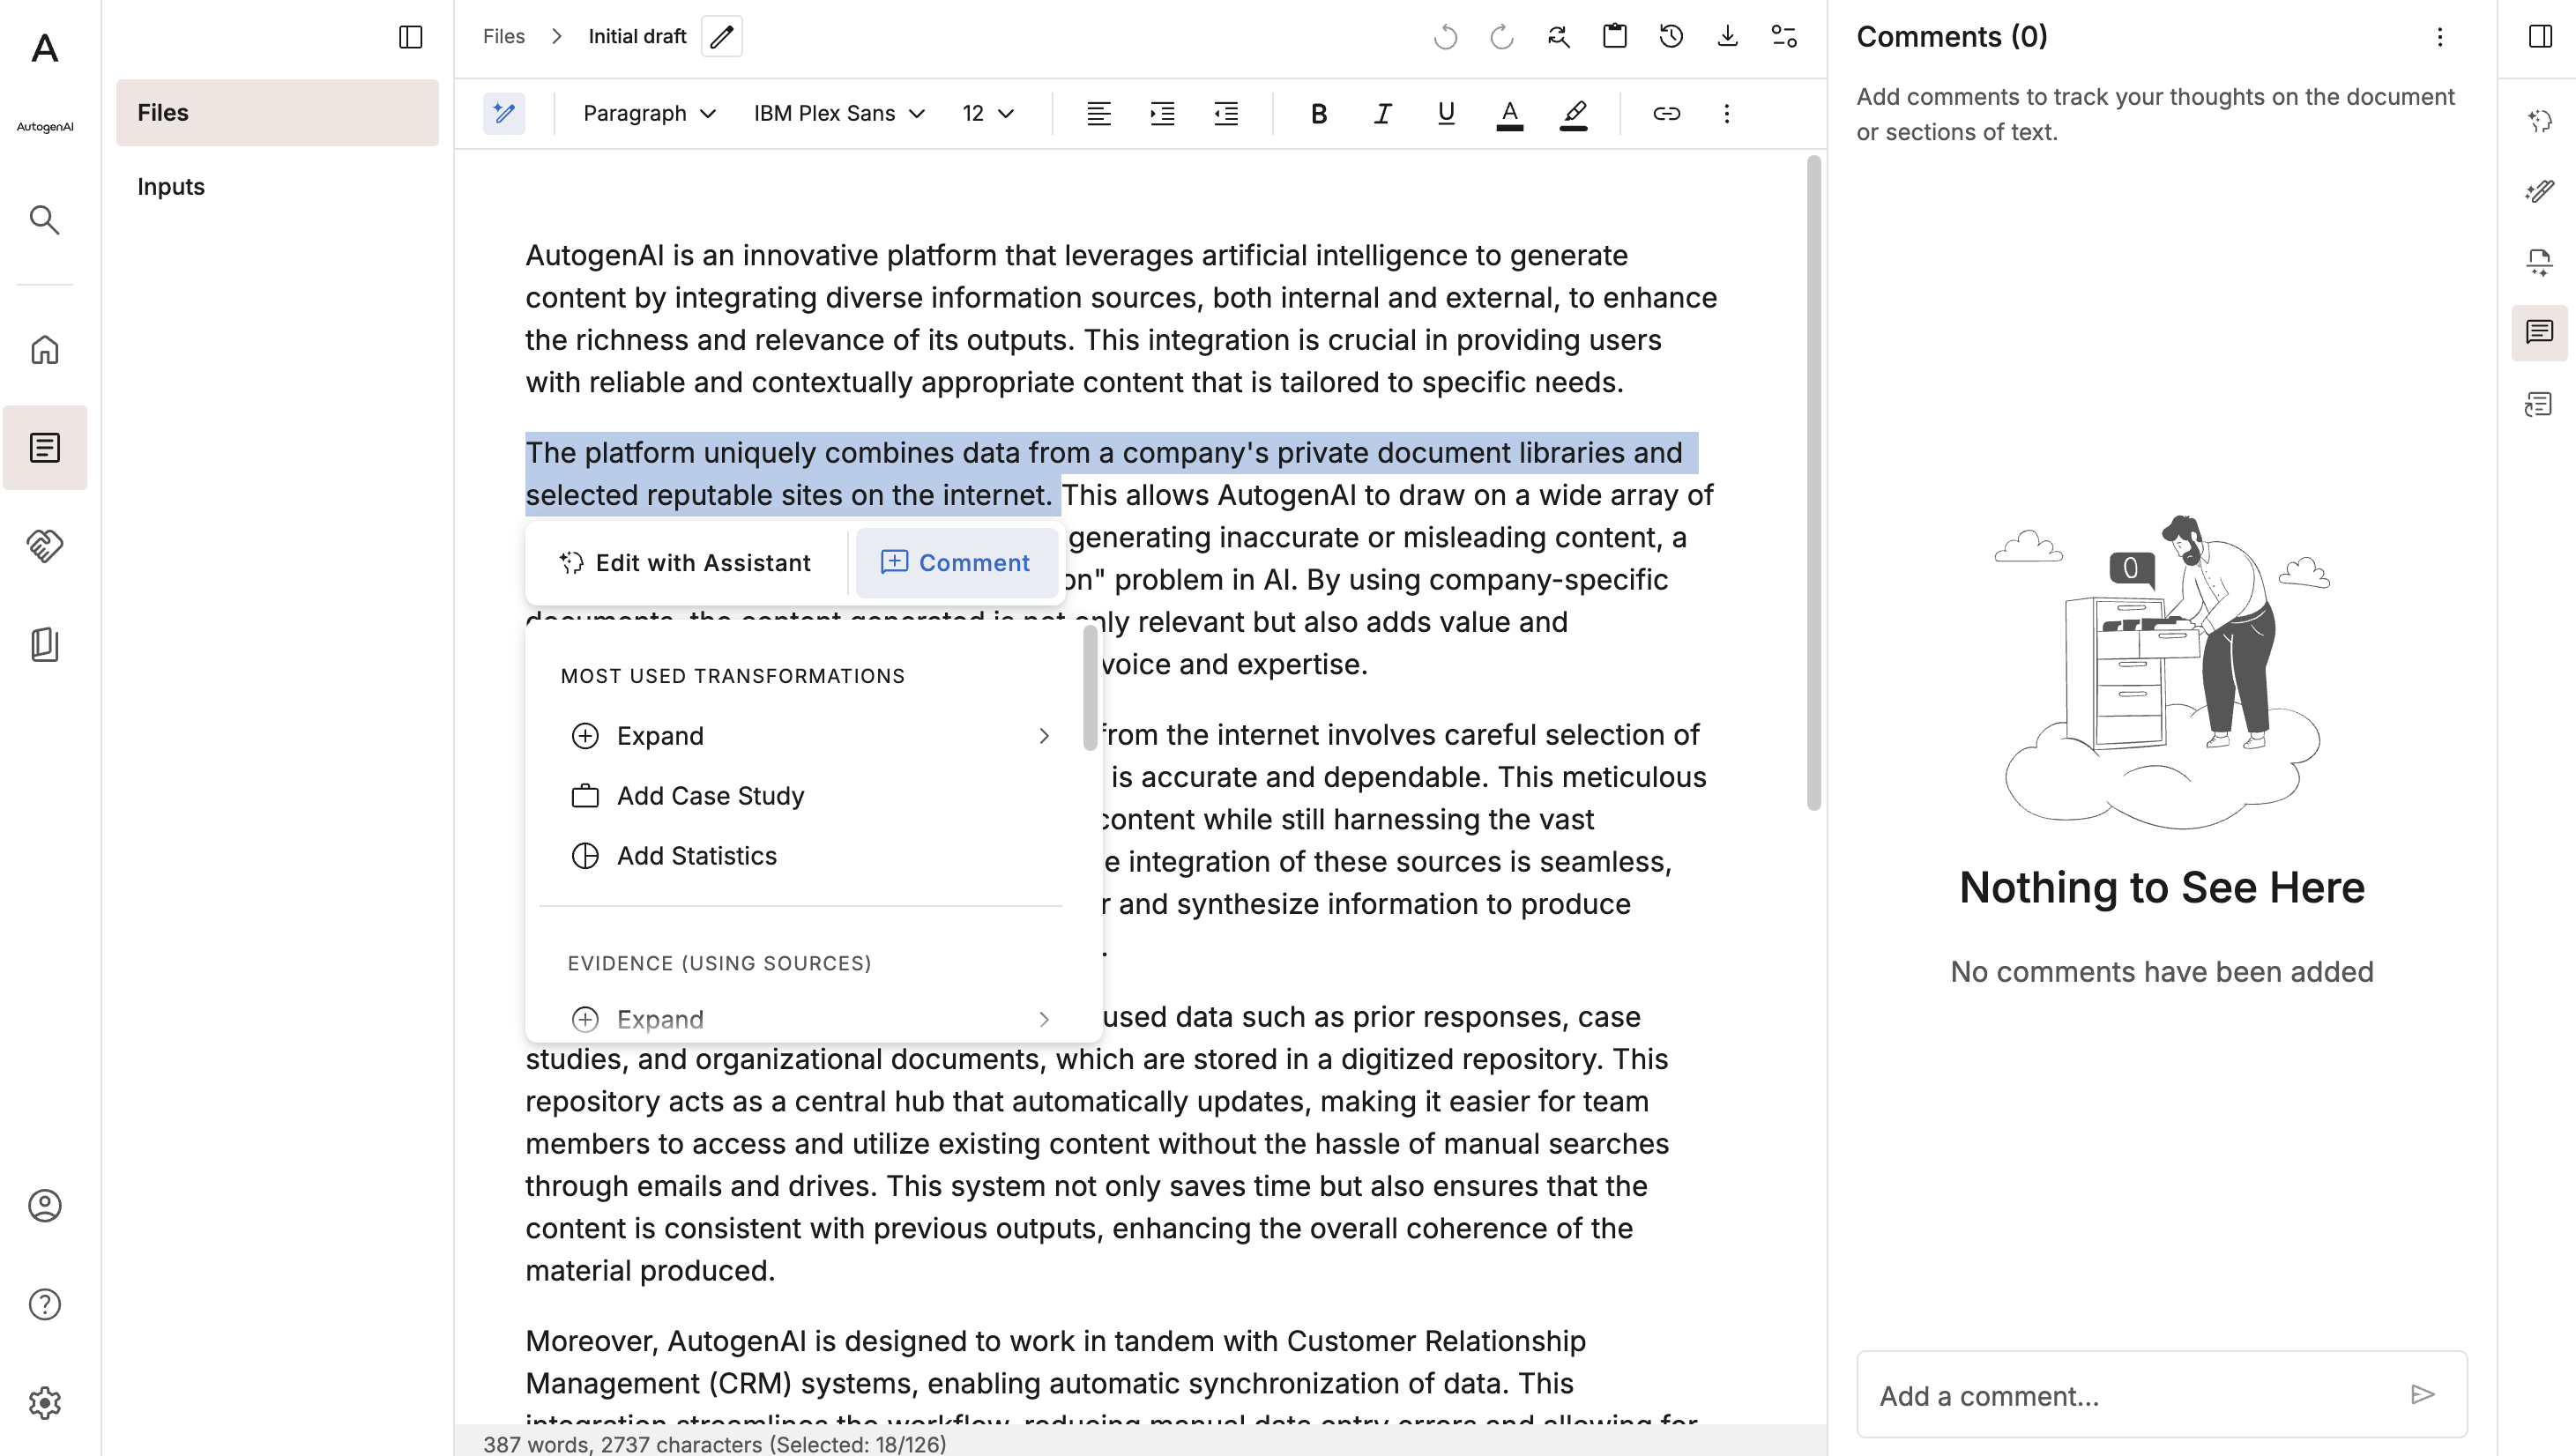Go to Files breadcrumb link
This screenshot has height=1456, width=2576.
[x=504, y=37]
